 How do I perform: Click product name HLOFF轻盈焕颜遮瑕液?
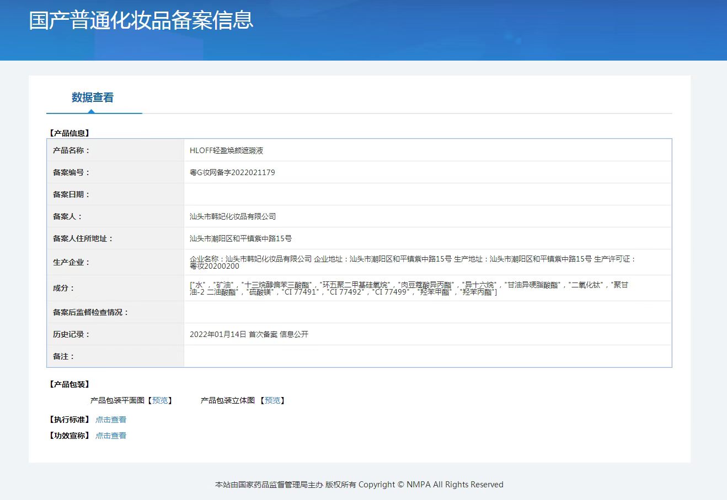click(226, 150)
